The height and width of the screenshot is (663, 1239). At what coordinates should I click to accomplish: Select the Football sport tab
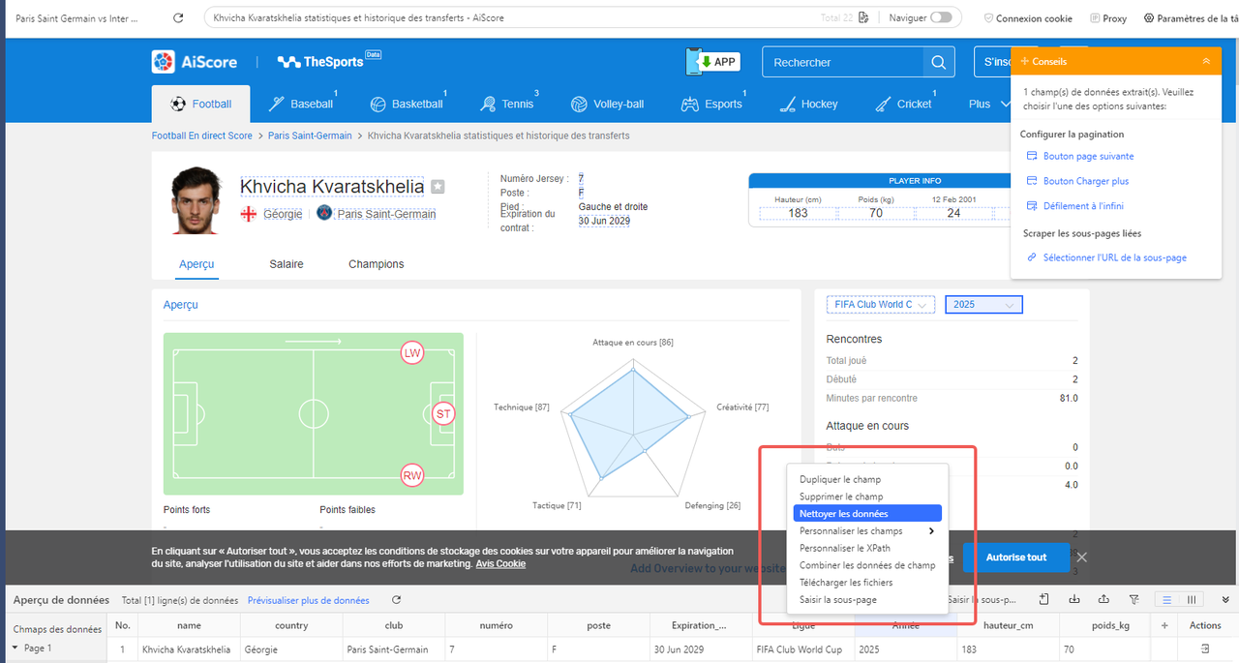point(200,104)
